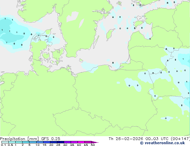This screenshot has height=146, width=190.
Task: Click the '00..03 UTC' time text
Action: [x=157, y=139]
